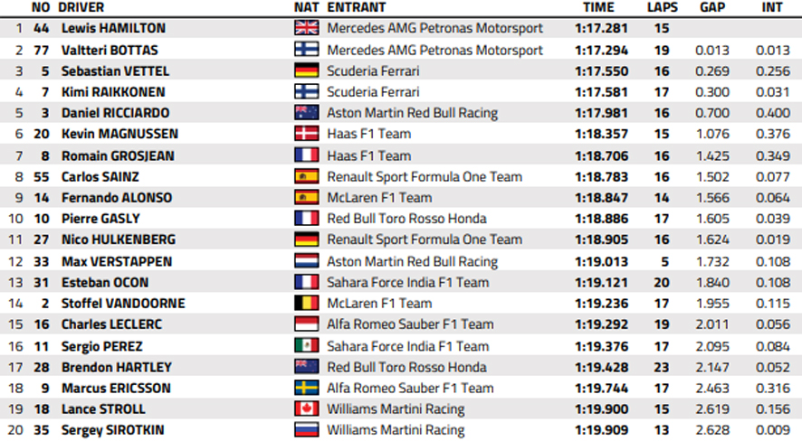
Task: Click the Danish flag for Kevin Magnussen
Action: coord(307,133)
